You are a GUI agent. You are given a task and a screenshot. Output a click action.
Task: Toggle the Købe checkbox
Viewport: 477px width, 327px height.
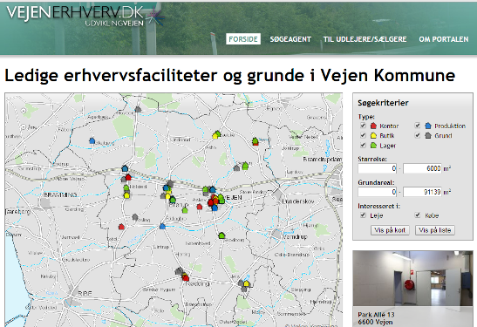pos(418,215)
